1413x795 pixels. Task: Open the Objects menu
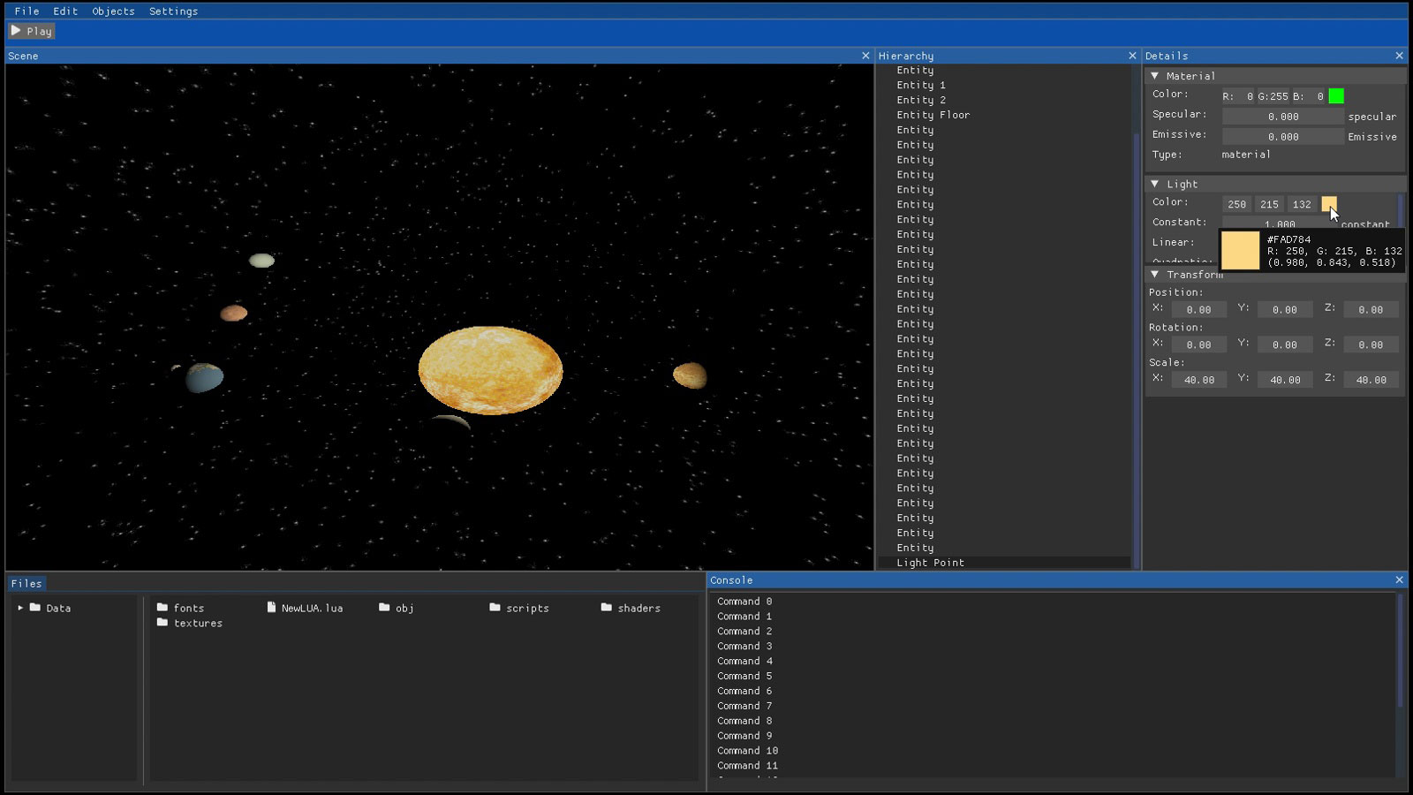113,11
